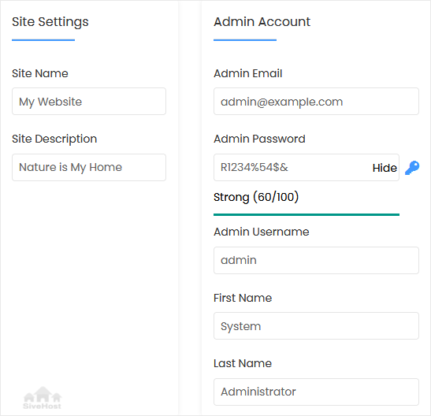The height and width of the screenshot is (416, 431).
Task: Hide the admin password text
Action: (x=385, y=168)
